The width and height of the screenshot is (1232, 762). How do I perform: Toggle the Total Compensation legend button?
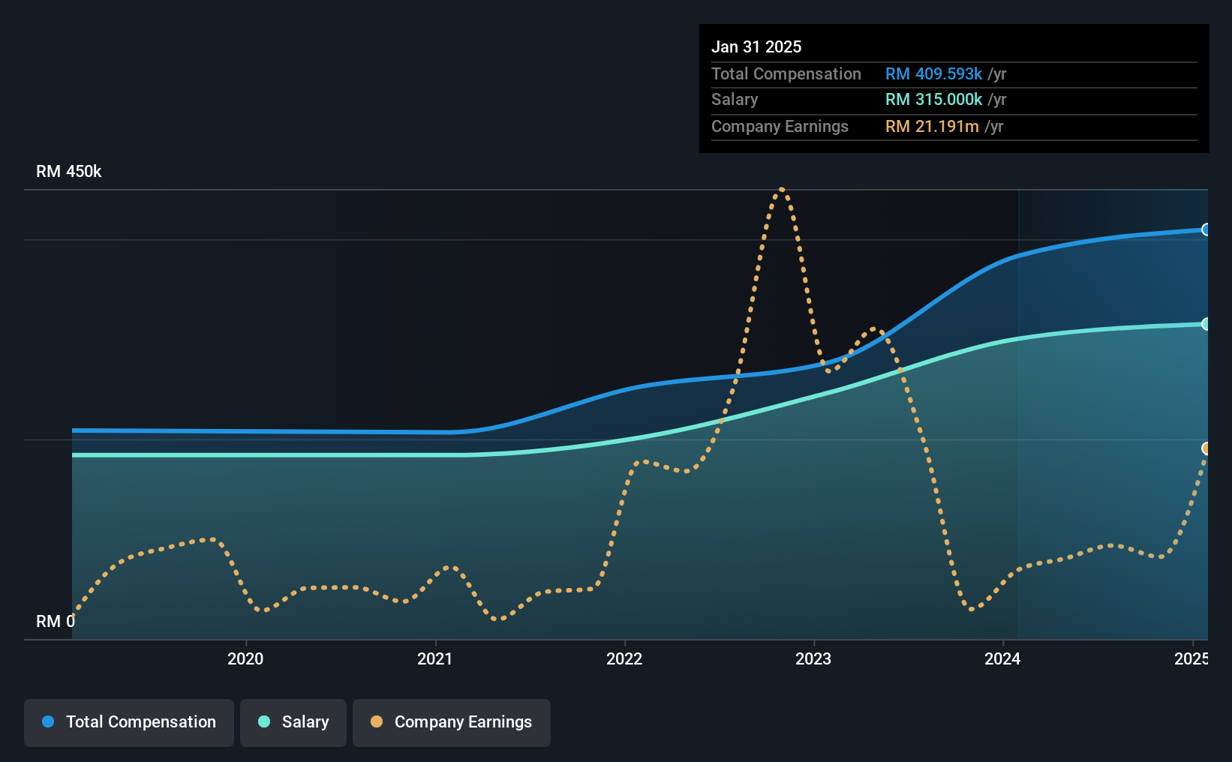point(129,722)
